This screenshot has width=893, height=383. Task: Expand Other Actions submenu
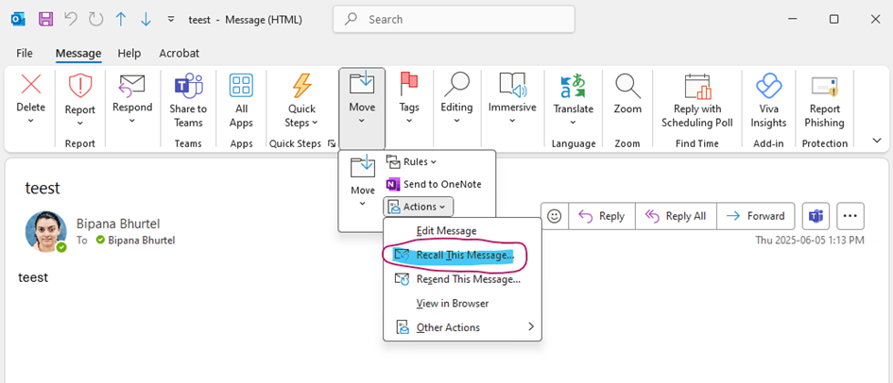pyautogui.click(x=462, y=327)
